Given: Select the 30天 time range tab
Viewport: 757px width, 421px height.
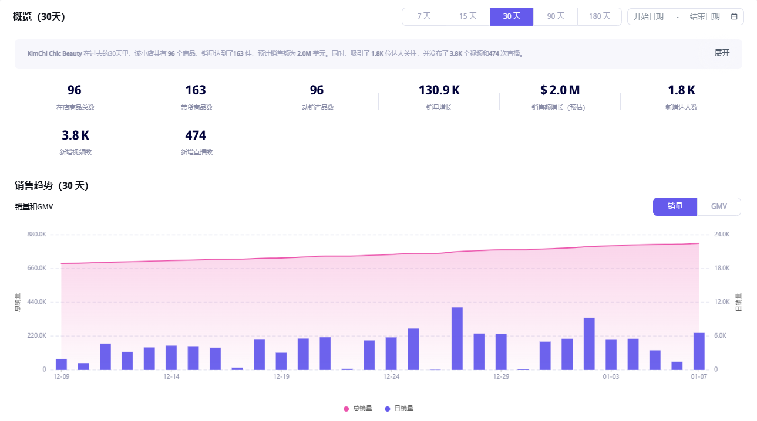Looking at the screenshot, I should tap(512, 16).
